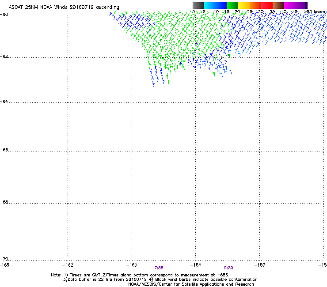Click the gray 0-5 knots legend swatch
This screenshot has height=287, width=327.
(x=198, y=5)
